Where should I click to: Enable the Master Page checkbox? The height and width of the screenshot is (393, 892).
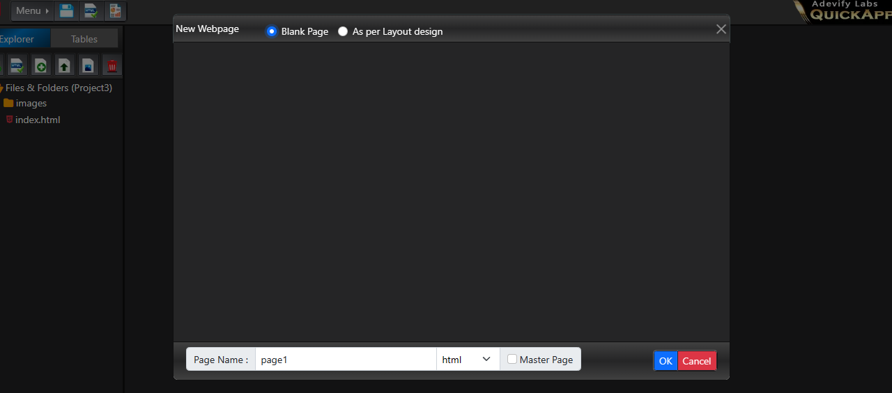pos(512,360)
